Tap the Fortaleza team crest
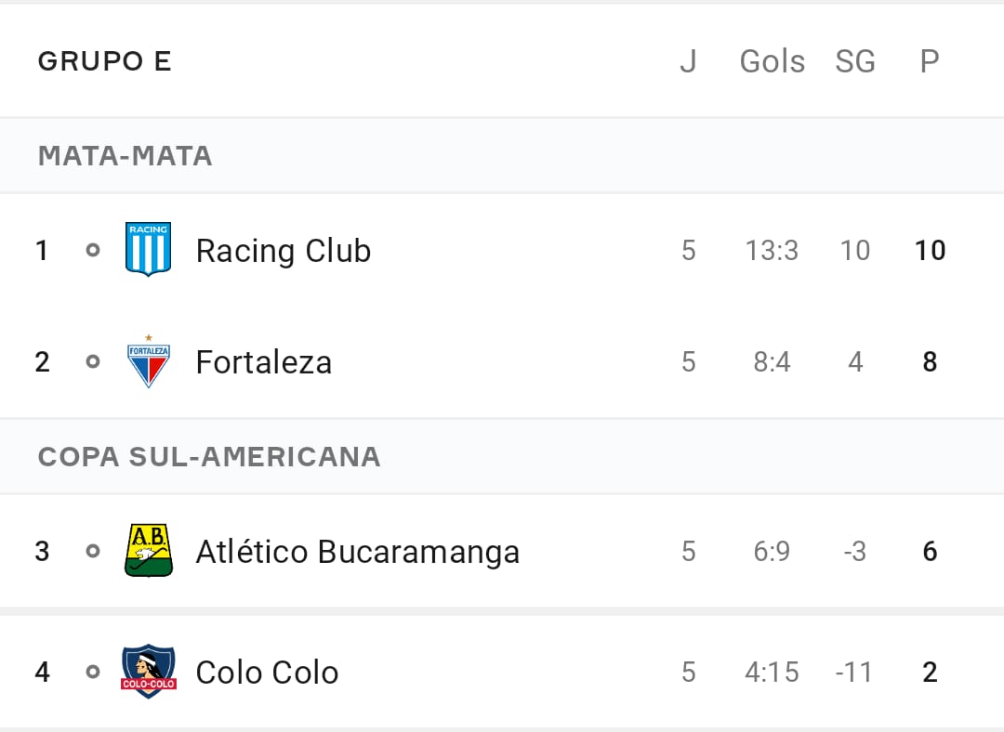Viewport: 1004px width, 732px height. tap(149, 361)
